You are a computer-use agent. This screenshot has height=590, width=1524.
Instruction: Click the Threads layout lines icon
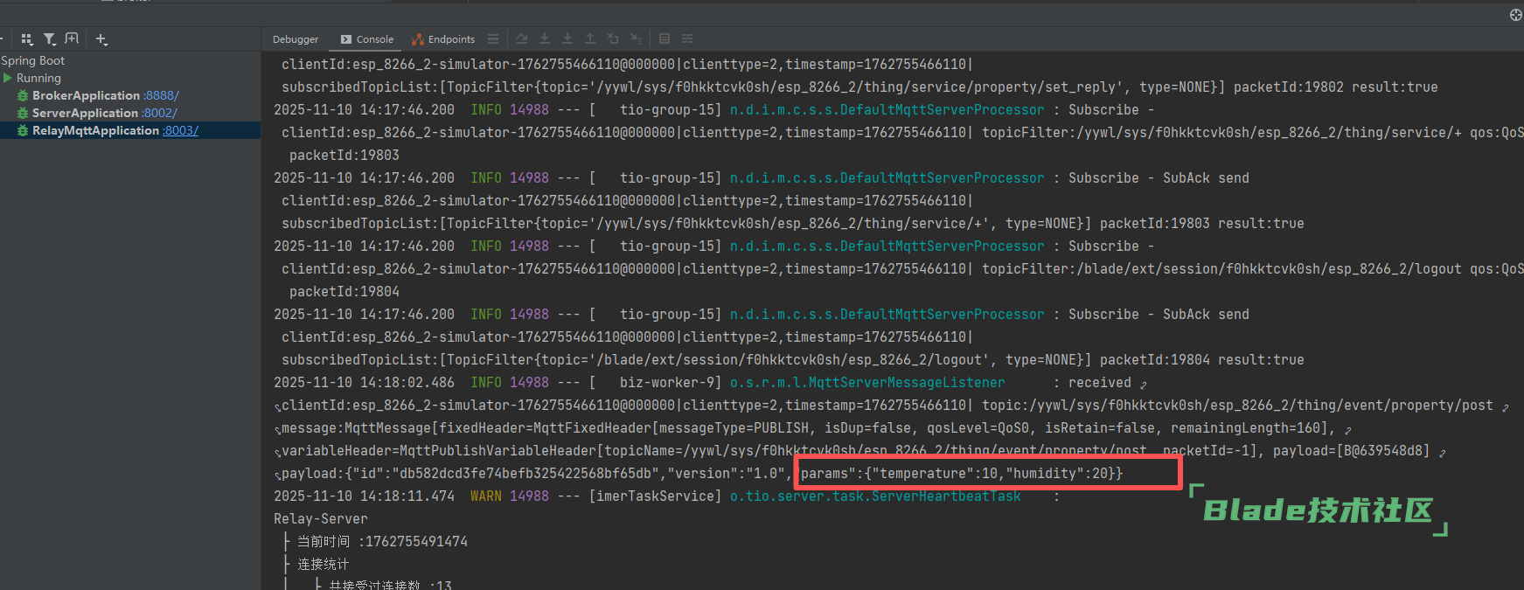pos(493,39)
